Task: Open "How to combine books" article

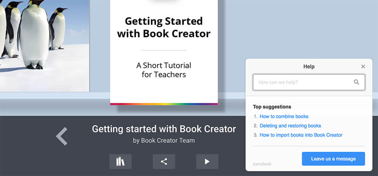Action: pos(284,117)
